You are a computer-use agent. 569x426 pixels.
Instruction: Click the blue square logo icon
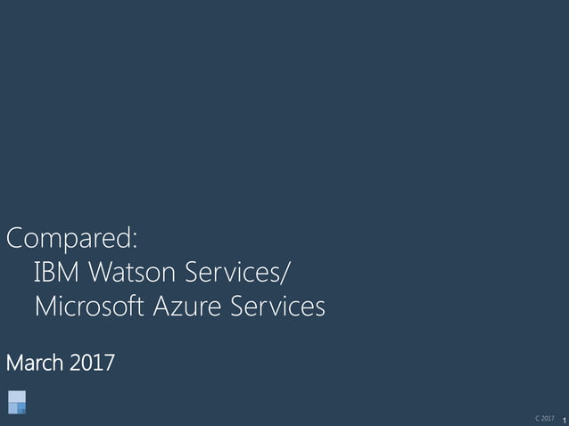click(17, 402)
